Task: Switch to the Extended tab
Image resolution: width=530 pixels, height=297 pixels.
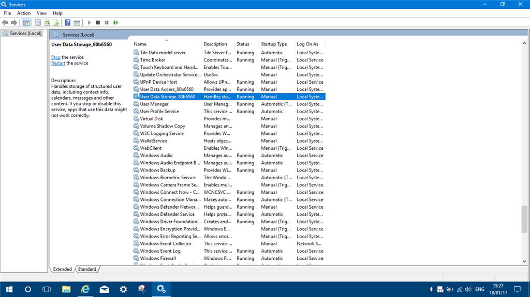Action: 62,269
